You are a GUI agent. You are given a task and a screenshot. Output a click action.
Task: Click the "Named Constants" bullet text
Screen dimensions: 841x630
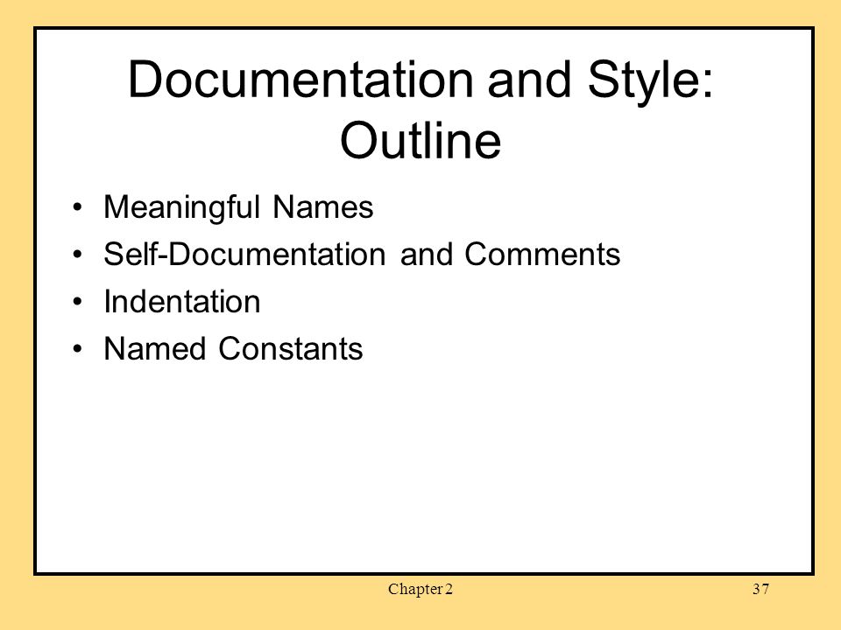tap(233, 349)
